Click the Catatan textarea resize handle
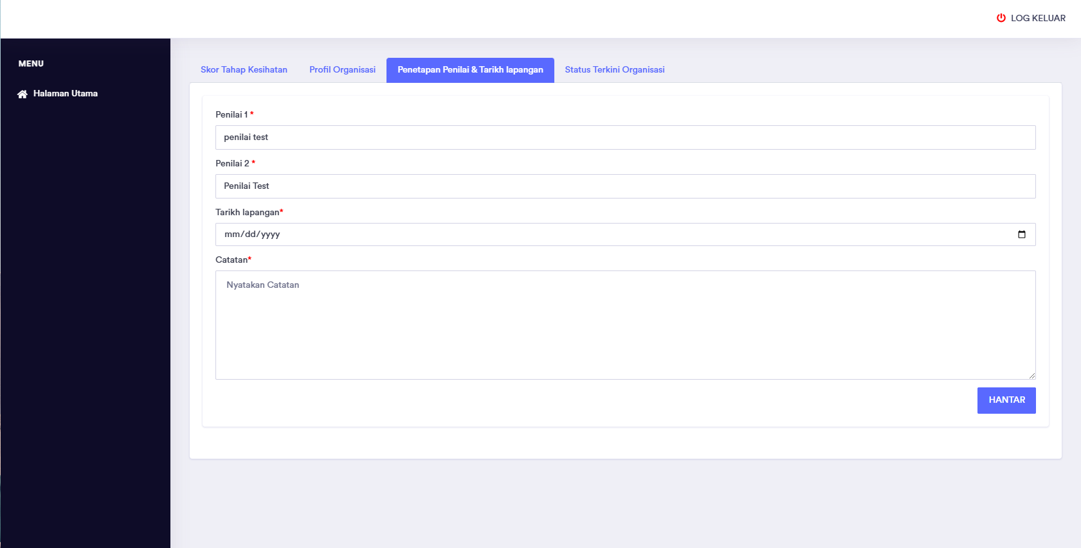 pos(1031,375)
